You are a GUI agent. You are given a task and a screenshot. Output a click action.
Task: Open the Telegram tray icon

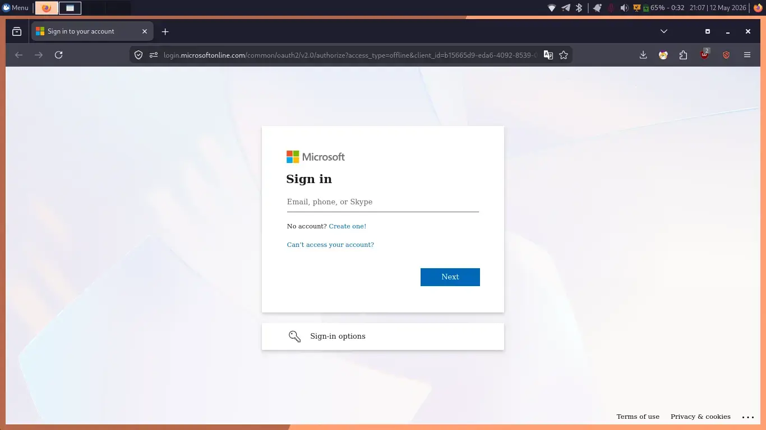(566, 8)
